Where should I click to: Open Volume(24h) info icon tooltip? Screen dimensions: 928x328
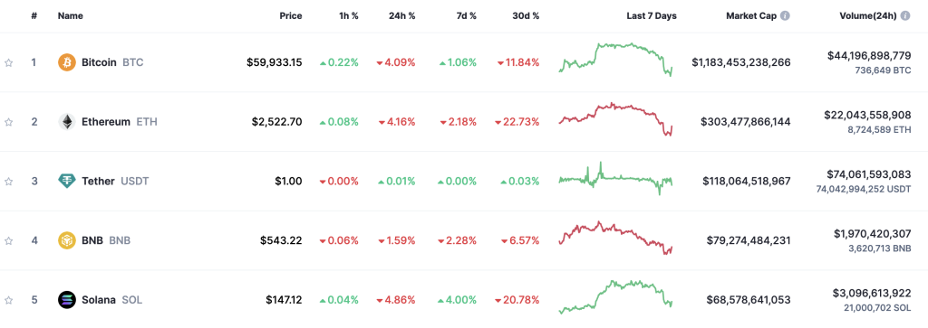click(x=905, y=16)
